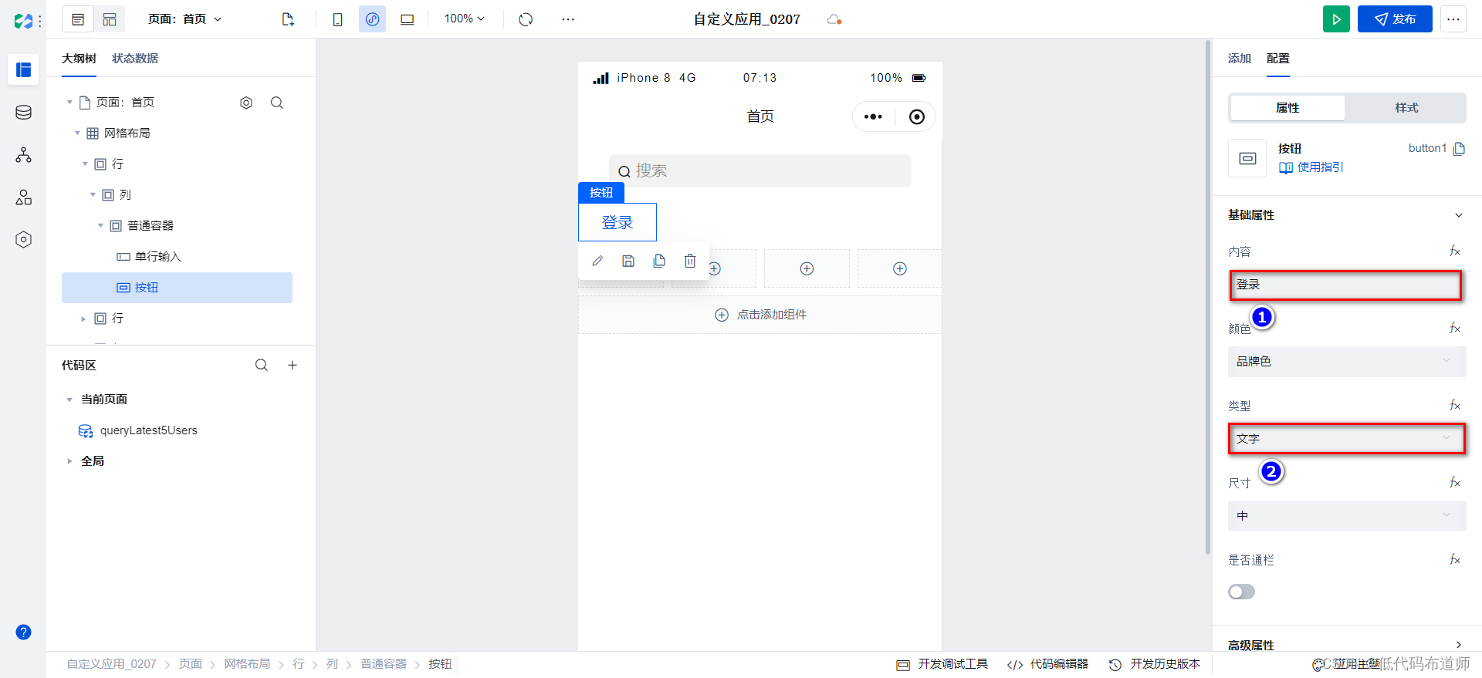This screenshot has width=1482, height=678.
Task: Click the fx binding icon for 类型
Action: [1455, 406]
